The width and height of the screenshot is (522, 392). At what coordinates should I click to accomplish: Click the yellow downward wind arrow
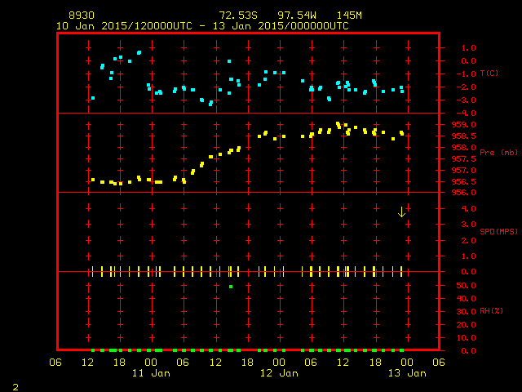pyautogui.click(x=402, y=212)
